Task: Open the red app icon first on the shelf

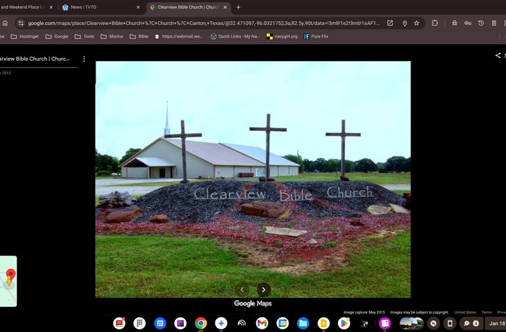Action: click(119, 323)
